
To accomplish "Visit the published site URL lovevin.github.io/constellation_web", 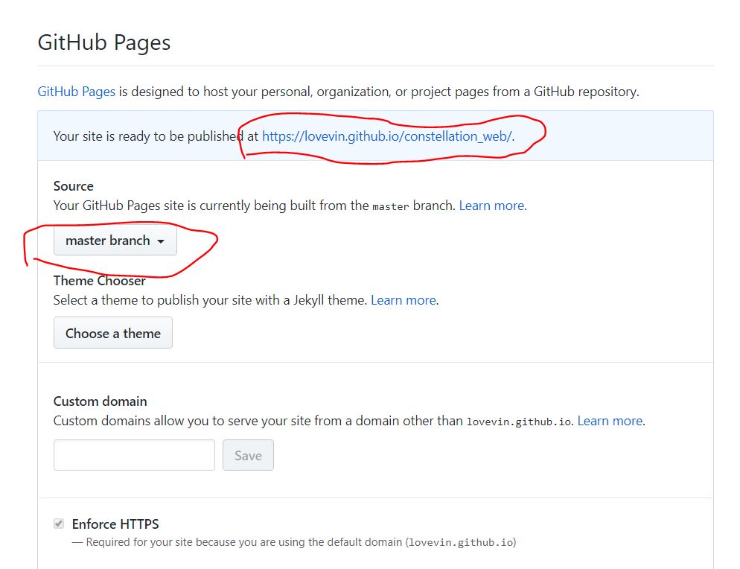I will pyautogui.click(x=387, y=136).
